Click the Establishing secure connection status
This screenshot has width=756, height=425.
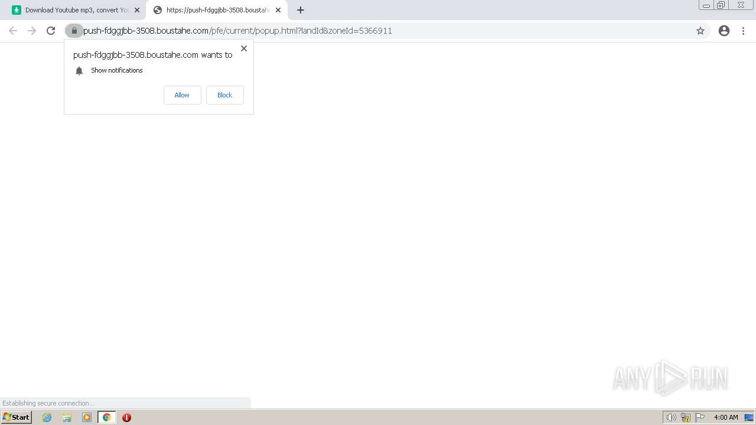coord(48,403)
